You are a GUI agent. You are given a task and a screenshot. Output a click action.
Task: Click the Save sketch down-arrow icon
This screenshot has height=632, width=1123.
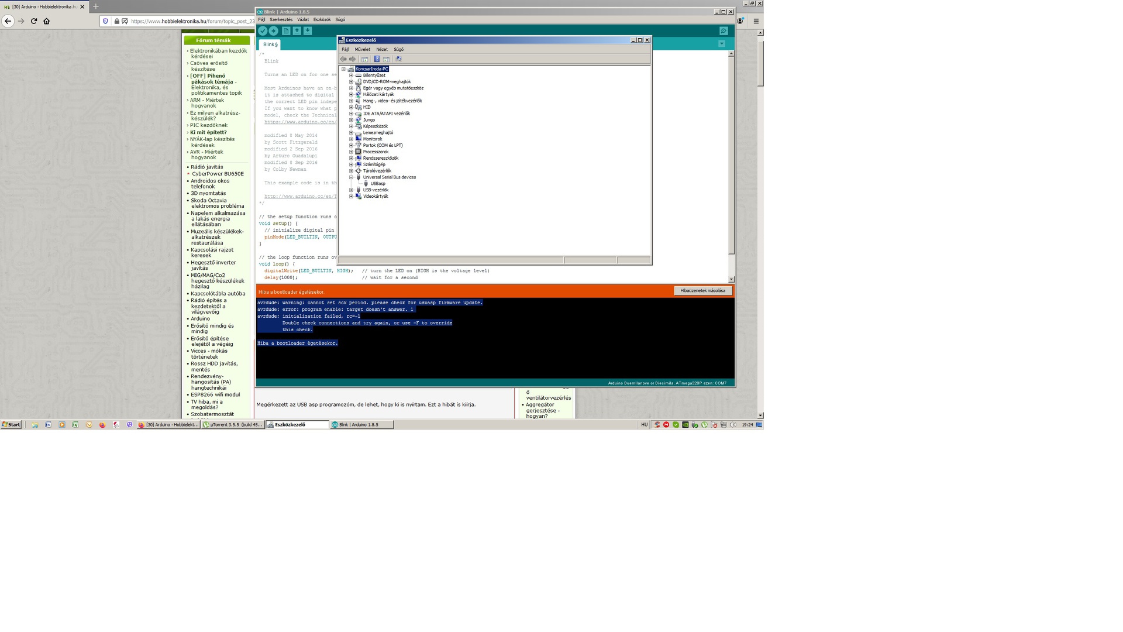[x=308, y=31]
